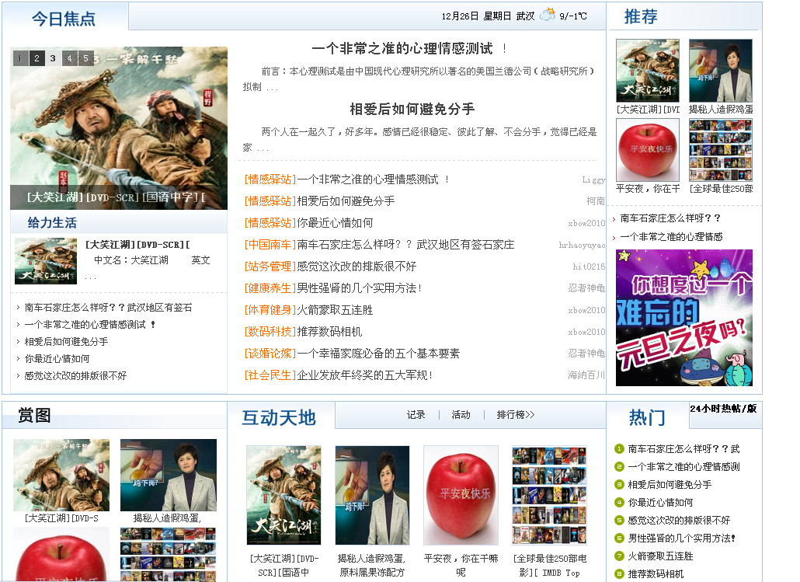
Task: Open 推荐 link 一个非常之准的心理情感
Action: [x=671, y=237]
